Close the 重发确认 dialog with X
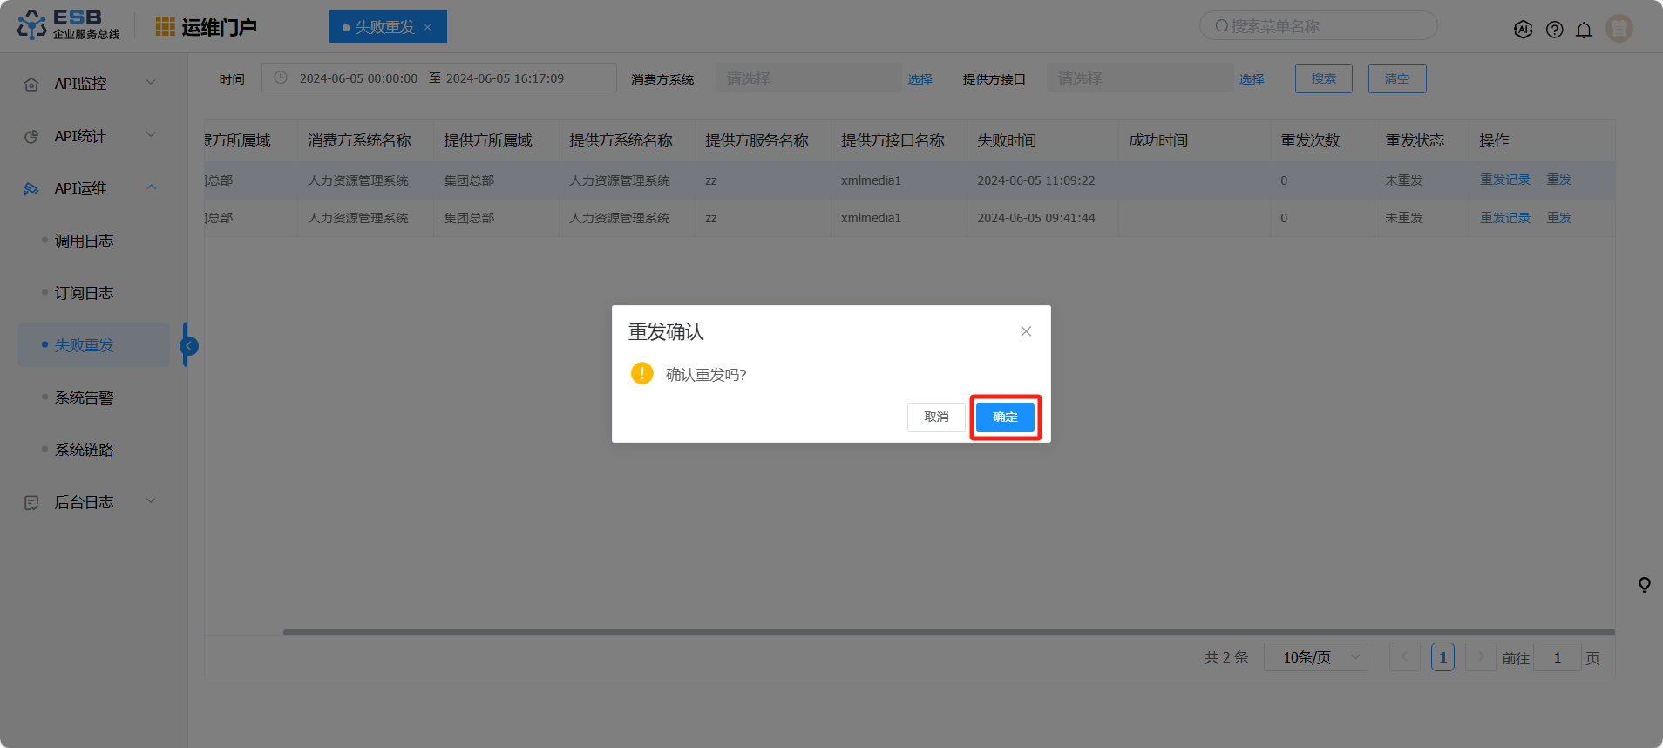This screenshot has height=748, width=1663. click(x=1026, y=331)
